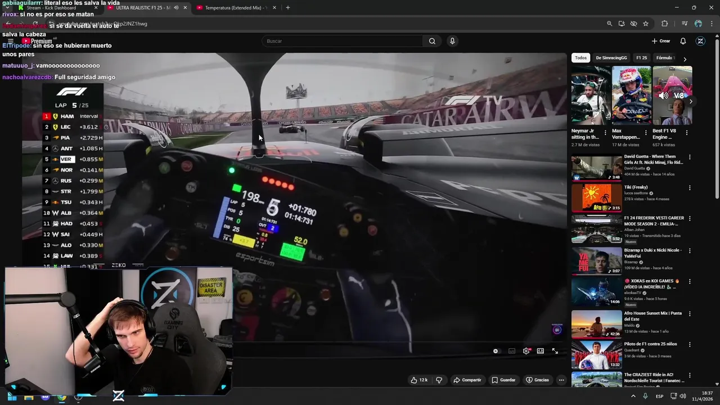Open video player settings gear
The height and width of the screenshot is (405, 720).
(526, 351)
